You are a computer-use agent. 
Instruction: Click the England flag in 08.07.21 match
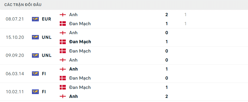click(x=63, y=14)
